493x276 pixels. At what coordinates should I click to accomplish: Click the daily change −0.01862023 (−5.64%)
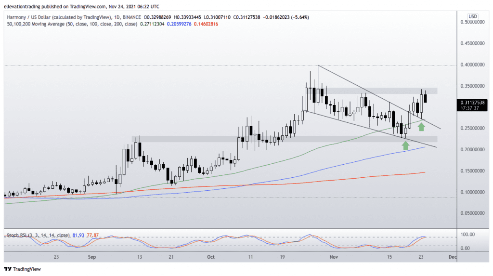coord(286,17)
